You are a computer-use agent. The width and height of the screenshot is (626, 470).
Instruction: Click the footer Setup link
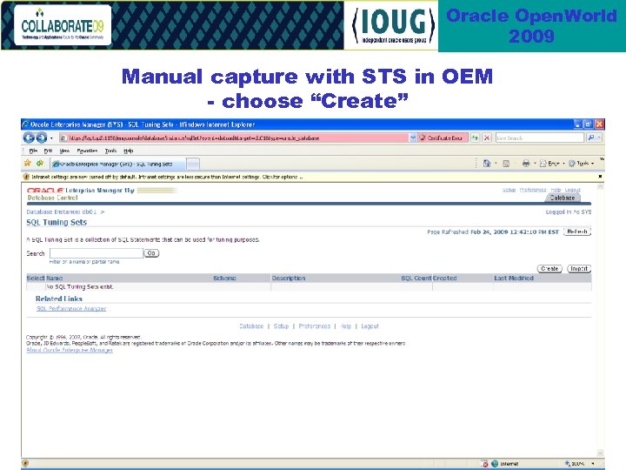point(281,326)
